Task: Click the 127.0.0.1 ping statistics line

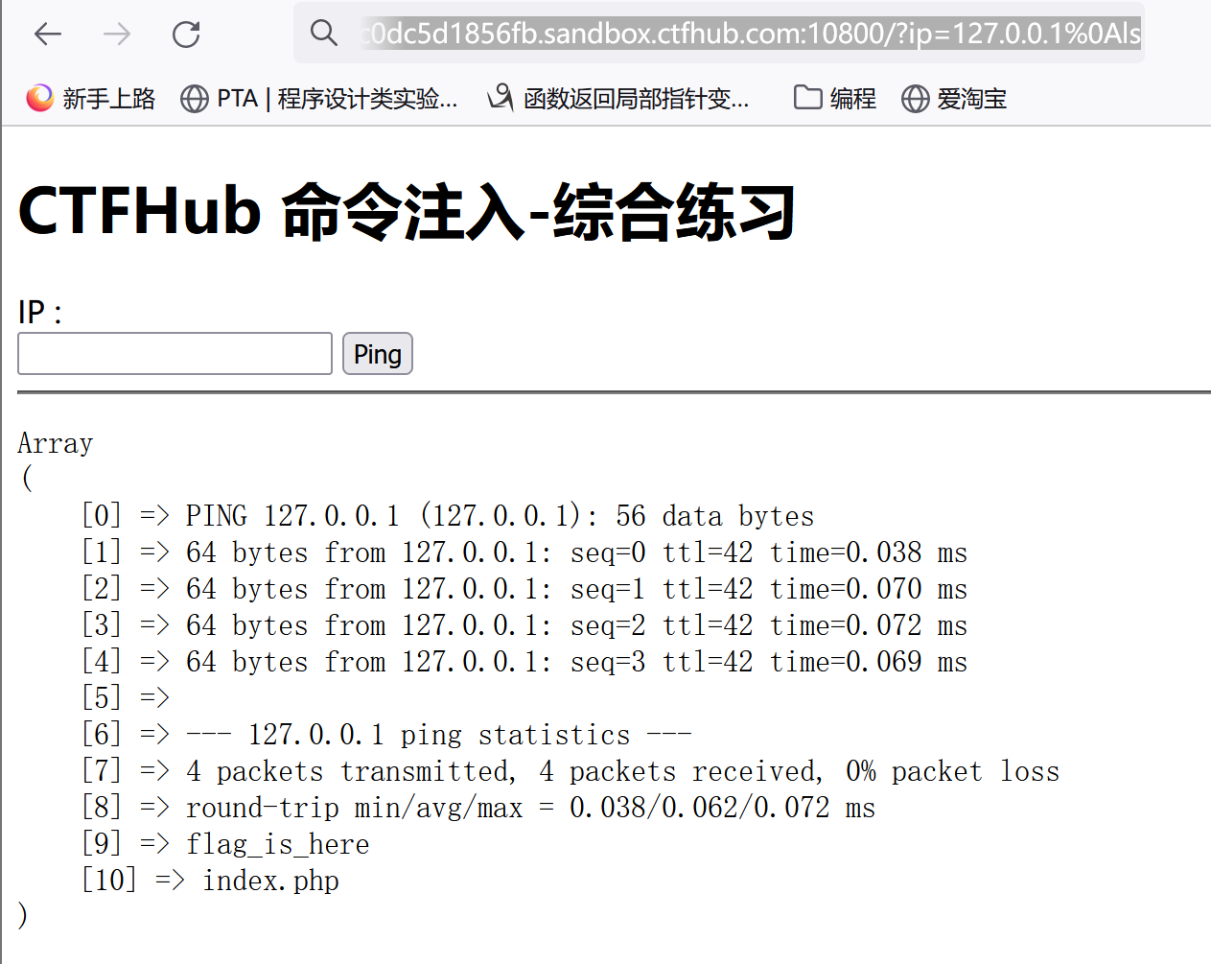Action: [438, 735]
